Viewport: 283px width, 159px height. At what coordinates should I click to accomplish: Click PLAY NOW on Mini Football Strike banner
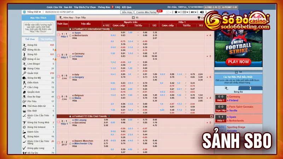point(238,61)
